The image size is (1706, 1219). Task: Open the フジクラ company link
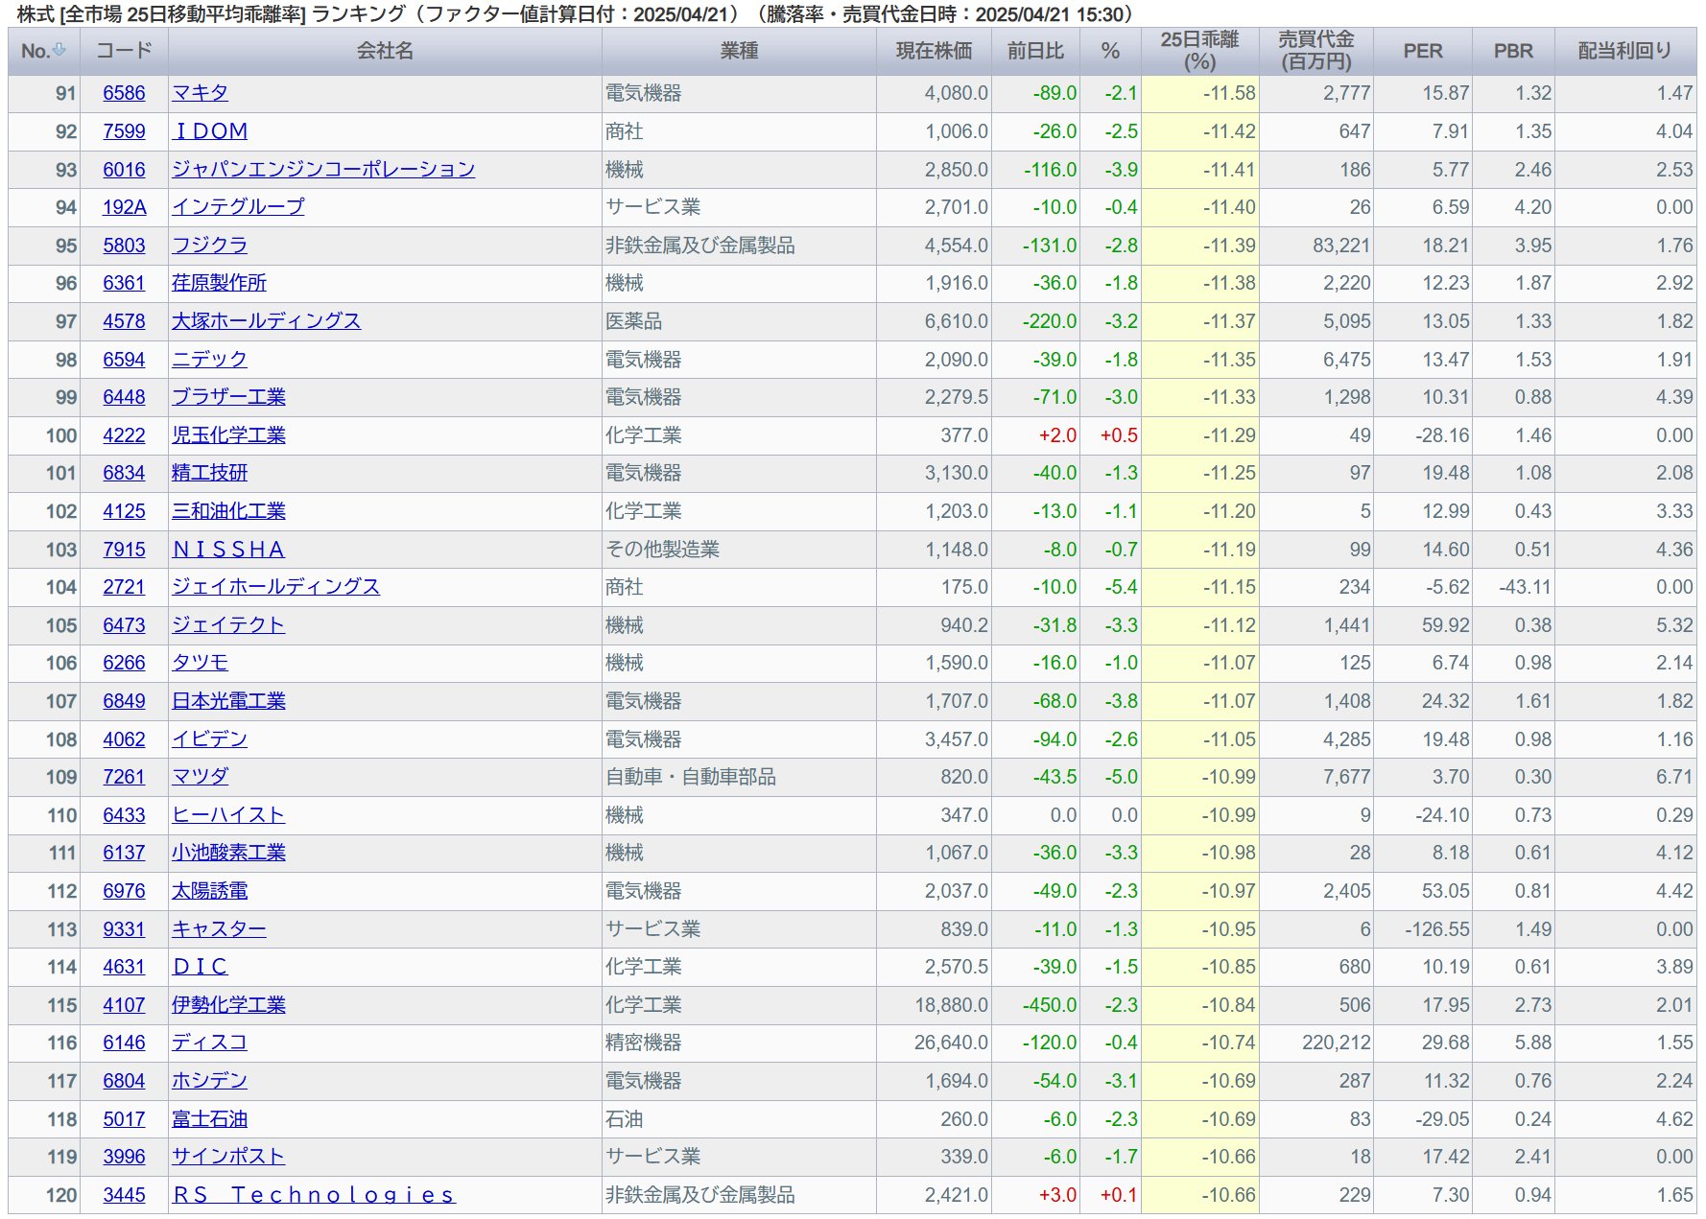(209, 246)
